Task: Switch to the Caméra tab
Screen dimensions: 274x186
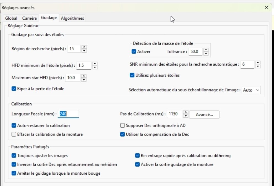Action: coord(29,18)
